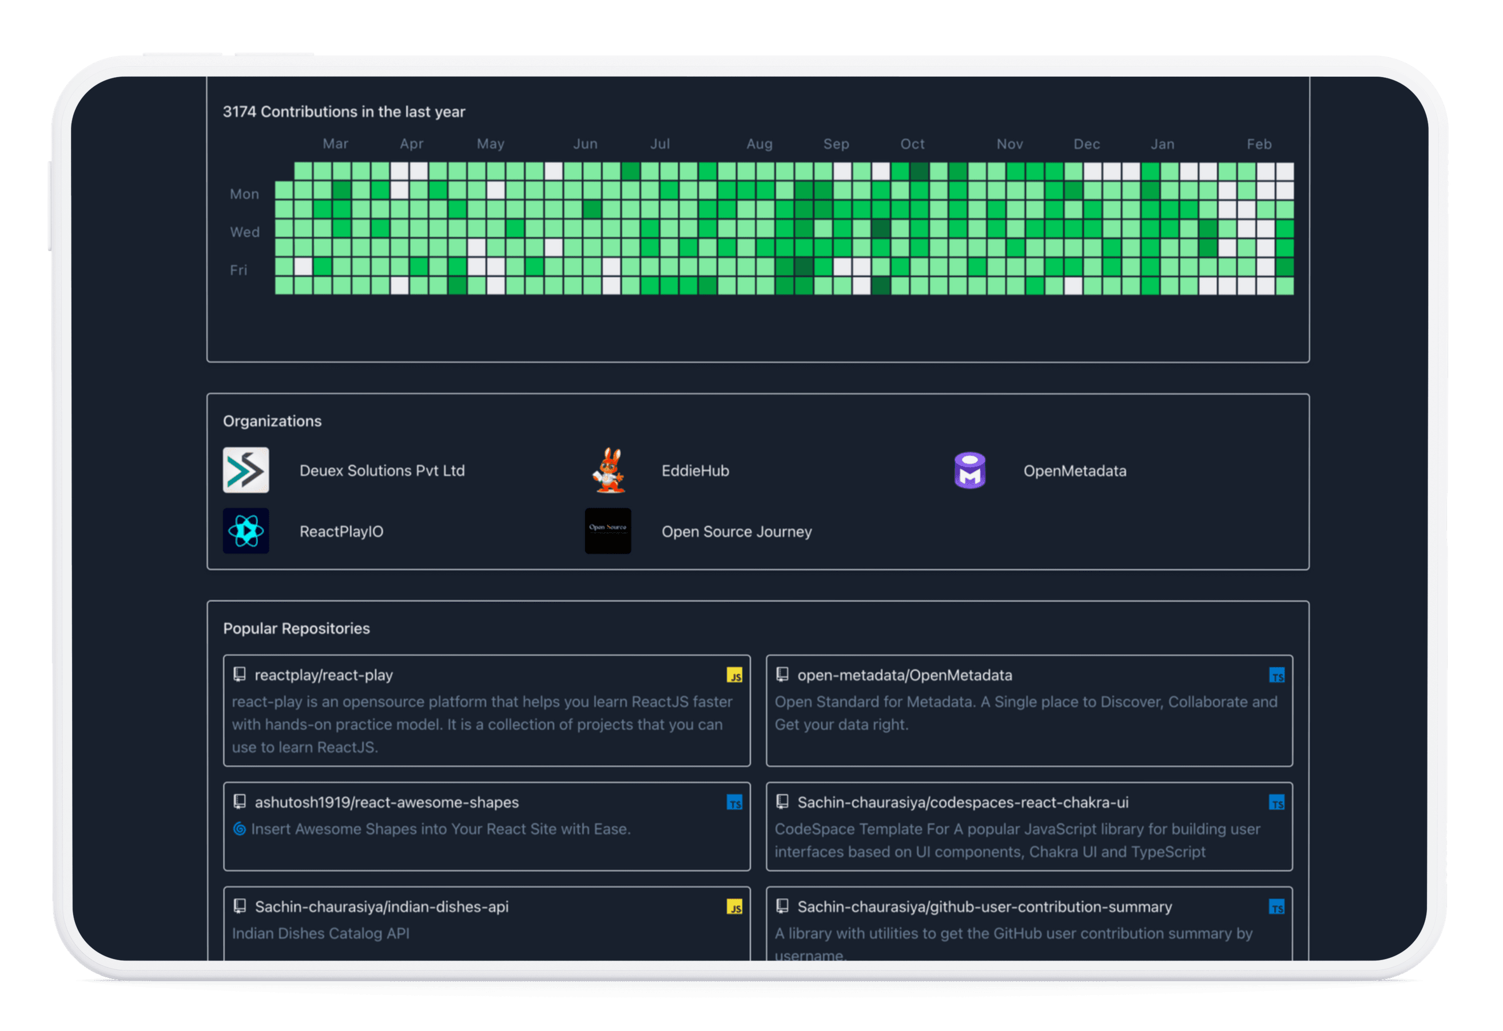Click the Apr month label

411,144
